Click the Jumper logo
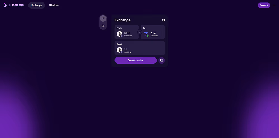Screen dimensions: 279x138 [13, 5]
